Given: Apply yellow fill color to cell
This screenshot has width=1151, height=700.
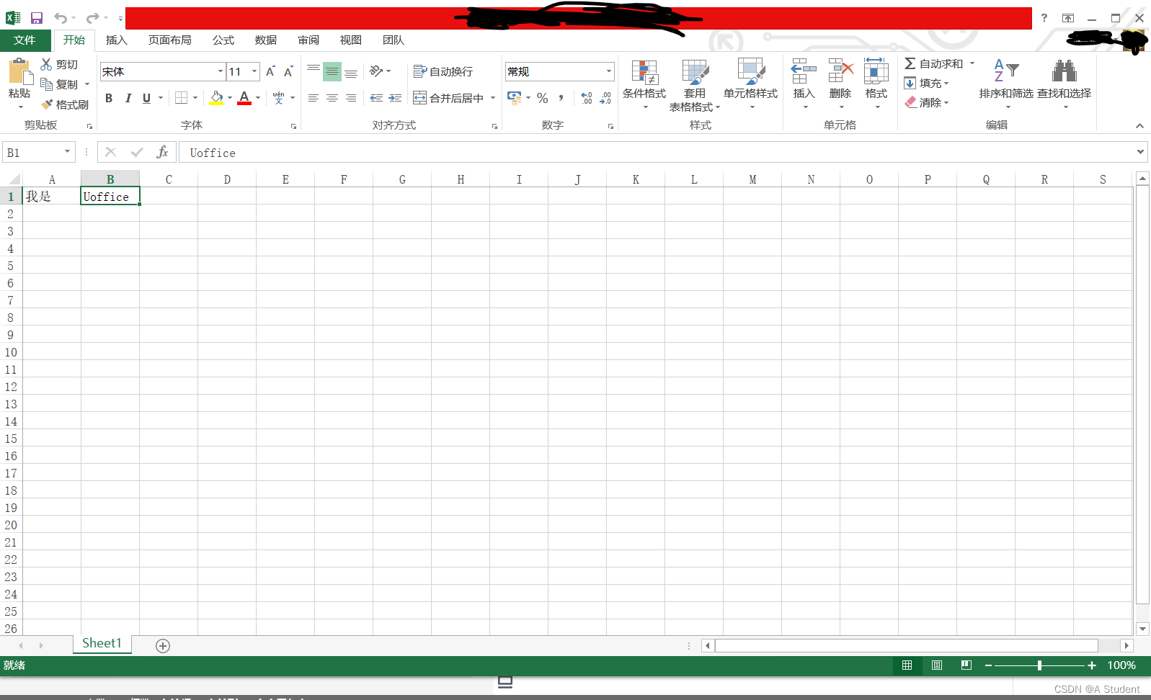Looking at the screenshot, I should [x=216, y=98].
